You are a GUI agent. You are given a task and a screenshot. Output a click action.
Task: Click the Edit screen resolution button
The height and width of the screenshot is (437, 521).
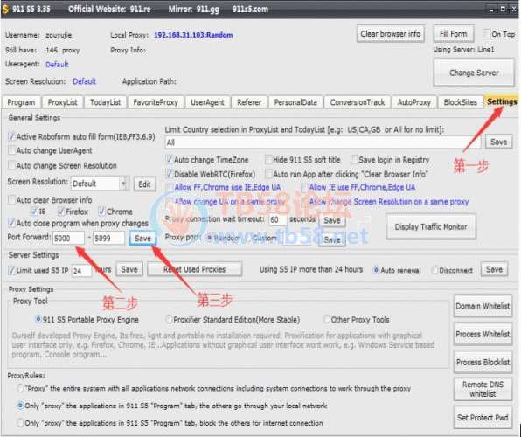144,184
